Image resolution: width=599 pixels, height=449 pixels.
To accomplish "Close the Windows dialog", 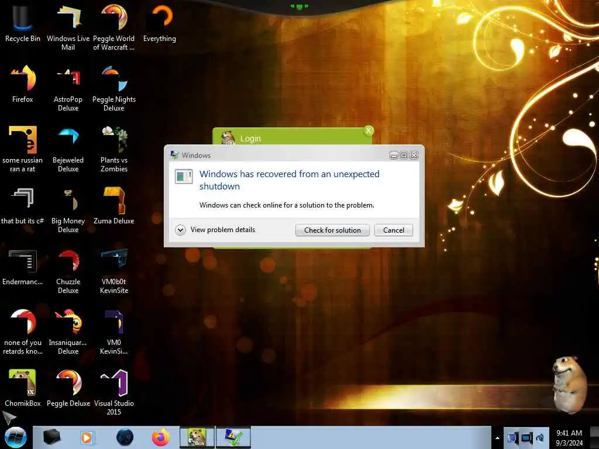I will point(414,155).
